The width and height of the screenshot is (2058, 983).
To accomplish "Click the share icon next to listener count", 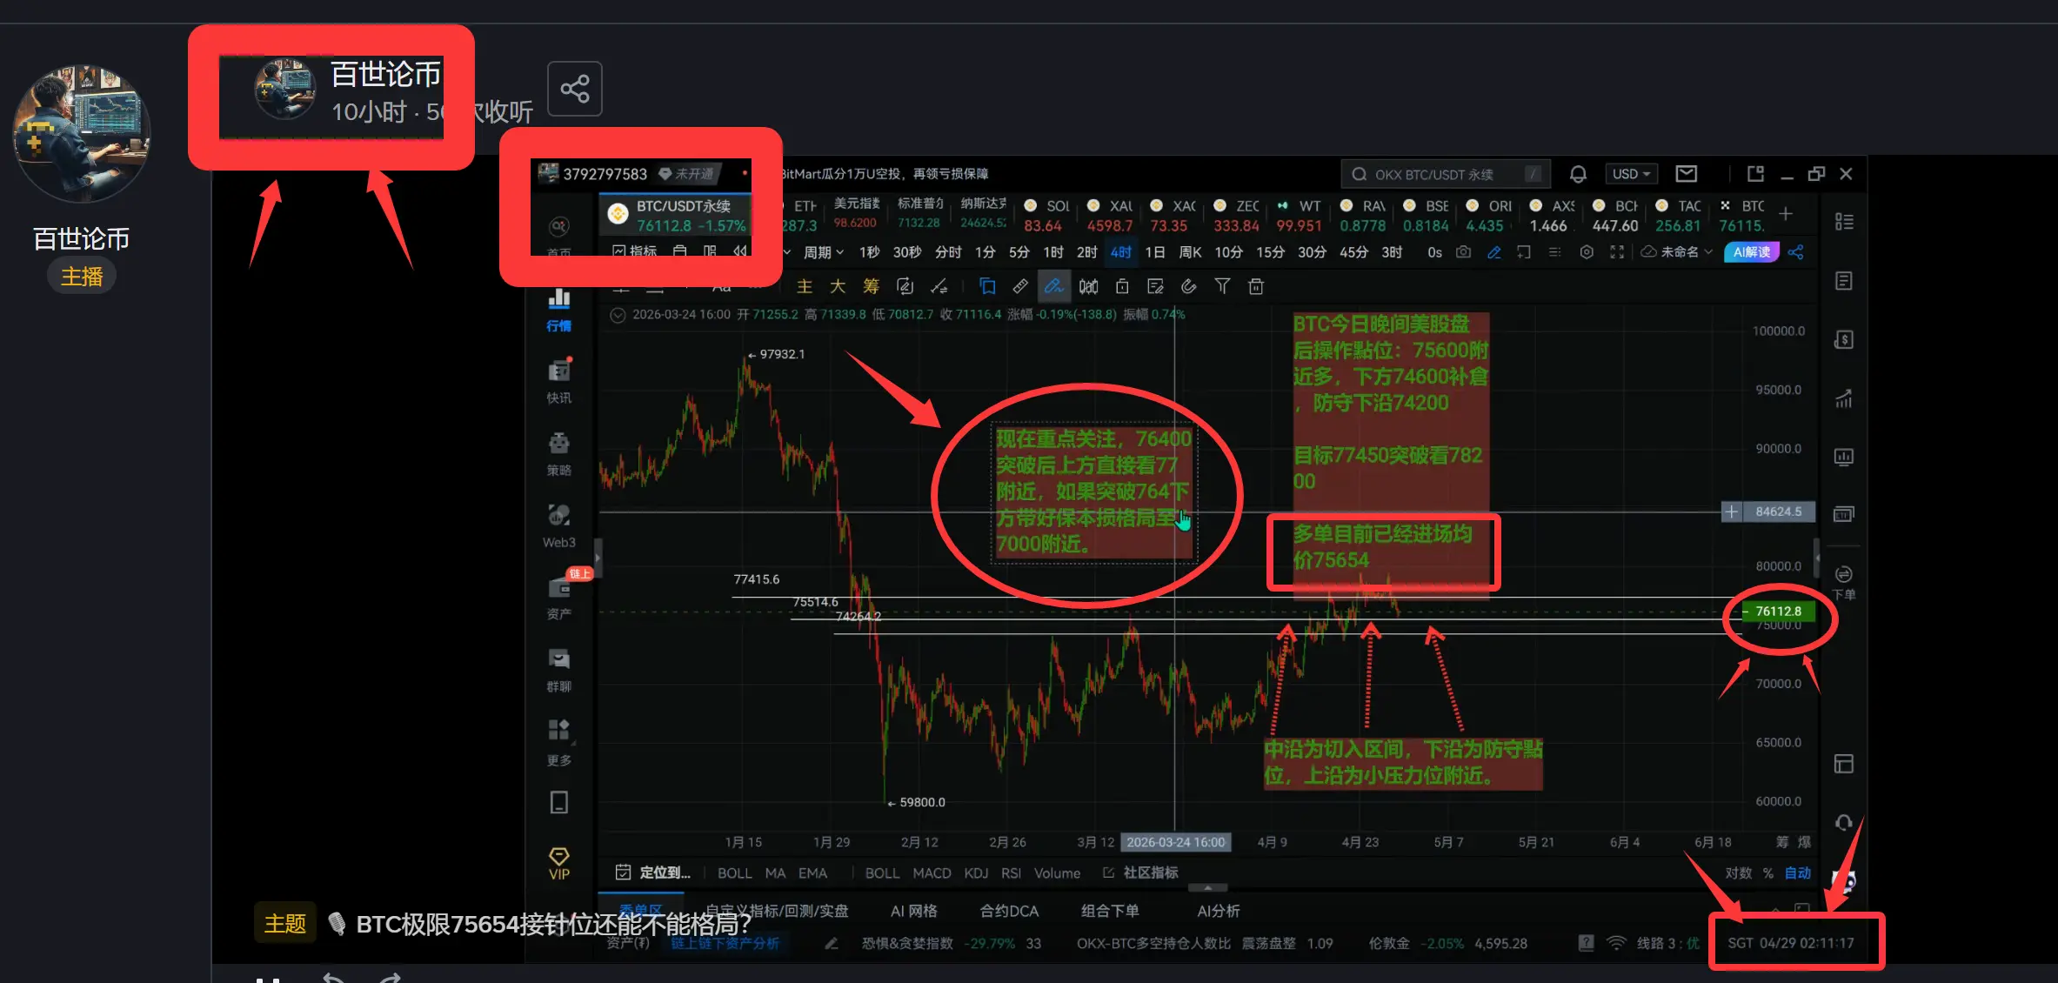I will [574, 89].
